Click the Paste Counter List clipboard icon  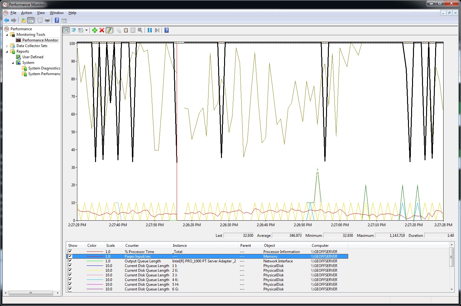point(126,30)
